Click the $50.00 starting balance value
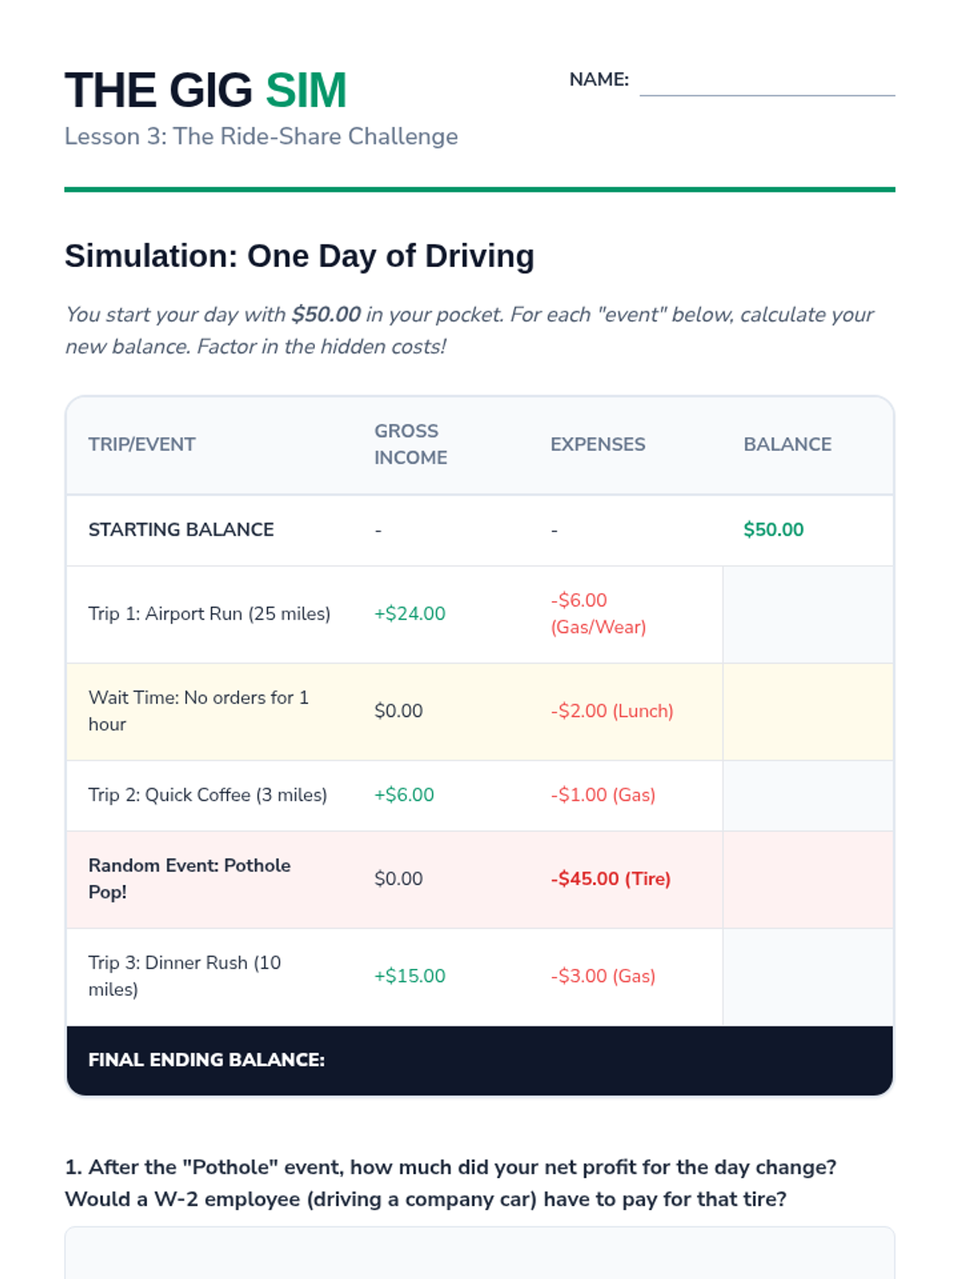This screenshot has width=959, height=1279. pyautogui.click(x=774, y=530)
